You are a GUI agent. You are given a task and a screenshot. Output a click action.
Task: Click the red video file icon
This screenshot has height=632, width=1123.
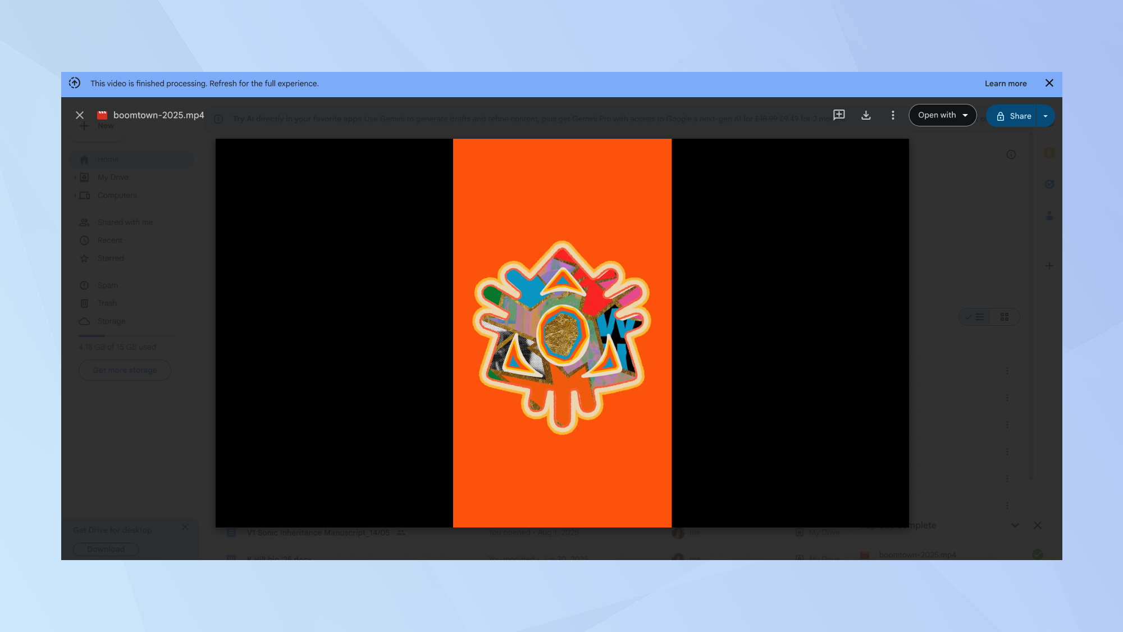pyautogui.click(x=102, y=115)
